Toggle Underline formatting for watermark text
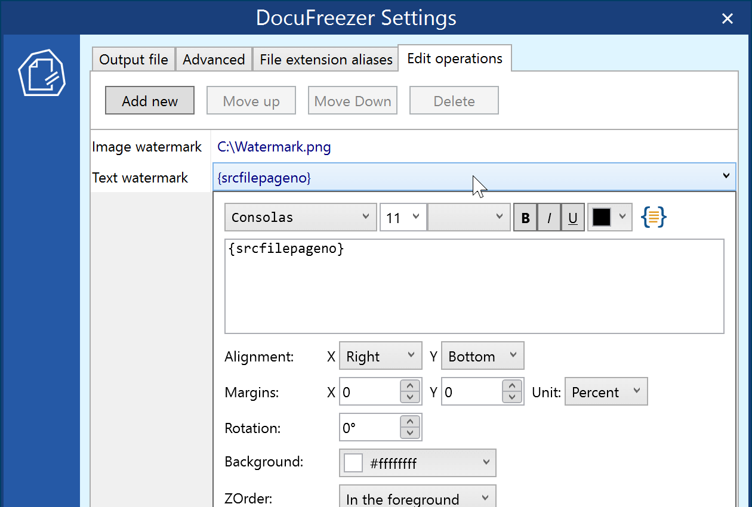The height and width of the screenshot is (507, 752). click(x=572, y=218)
